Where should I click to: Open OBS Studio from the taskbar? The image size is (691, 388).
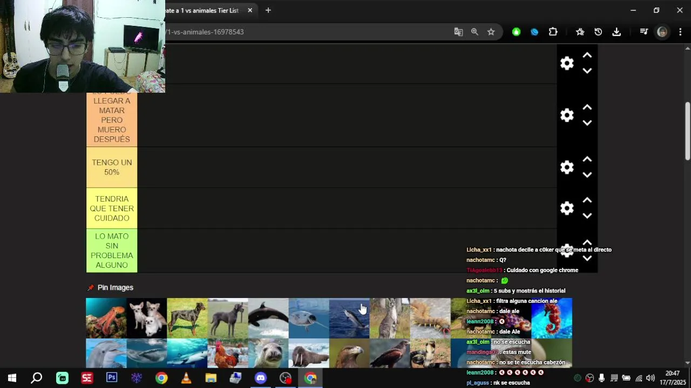(286, 378)
